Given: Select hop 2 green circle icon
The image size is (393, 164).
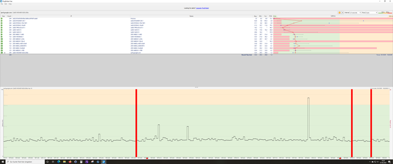Looking at the screenshot, I should pos(2,21).
